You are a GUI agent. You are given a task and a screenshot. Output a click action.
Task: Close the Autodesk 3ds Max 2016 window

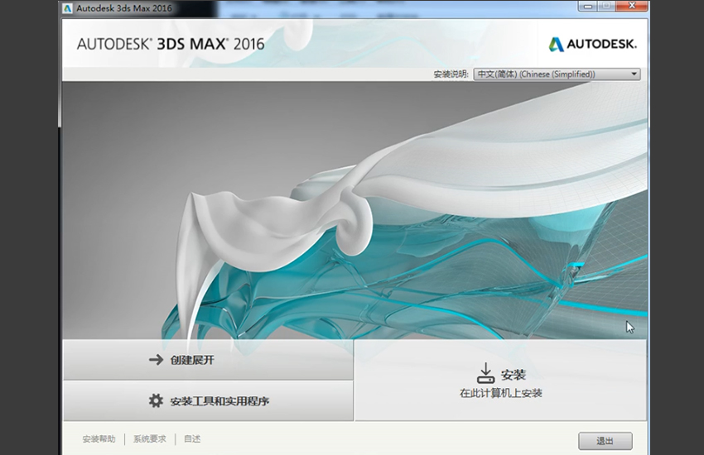click(x=632, y=6)
